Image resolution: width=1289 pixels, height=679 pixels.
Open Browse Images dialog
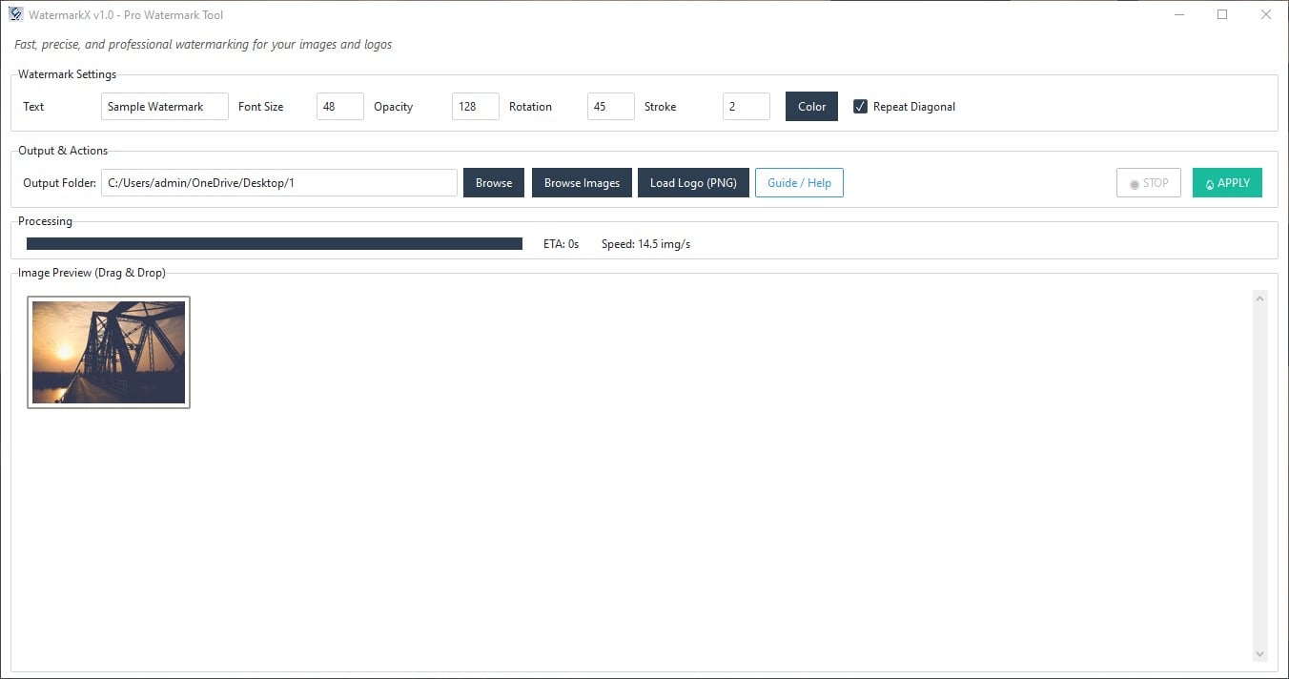pos(582,183)
